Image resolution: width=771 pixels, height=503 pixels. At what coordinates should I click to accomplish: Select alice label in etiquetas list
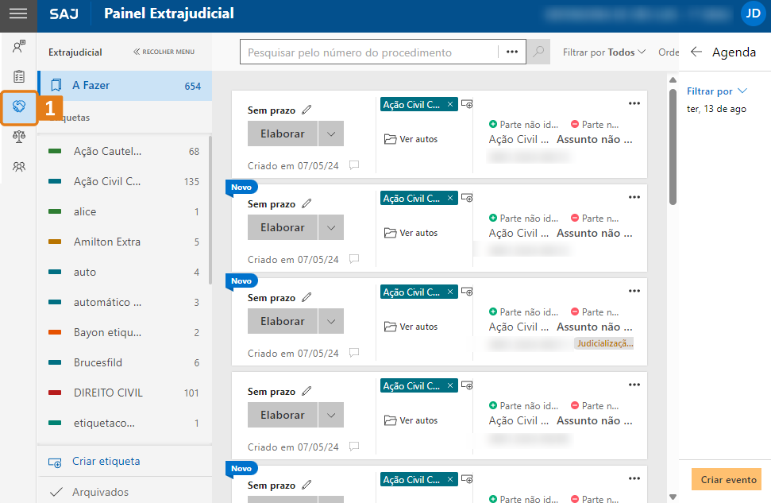(124, 211)
